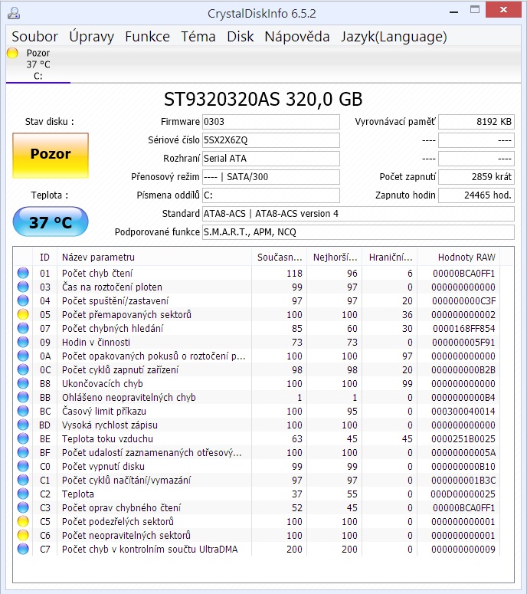Screen dimensions: 527x594
Task: Click the Standard field ATA8-ACS
Action: tap(358, 214)
